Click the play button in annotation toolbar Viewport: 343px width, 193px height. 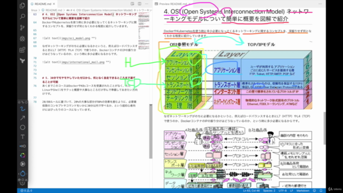23,164
